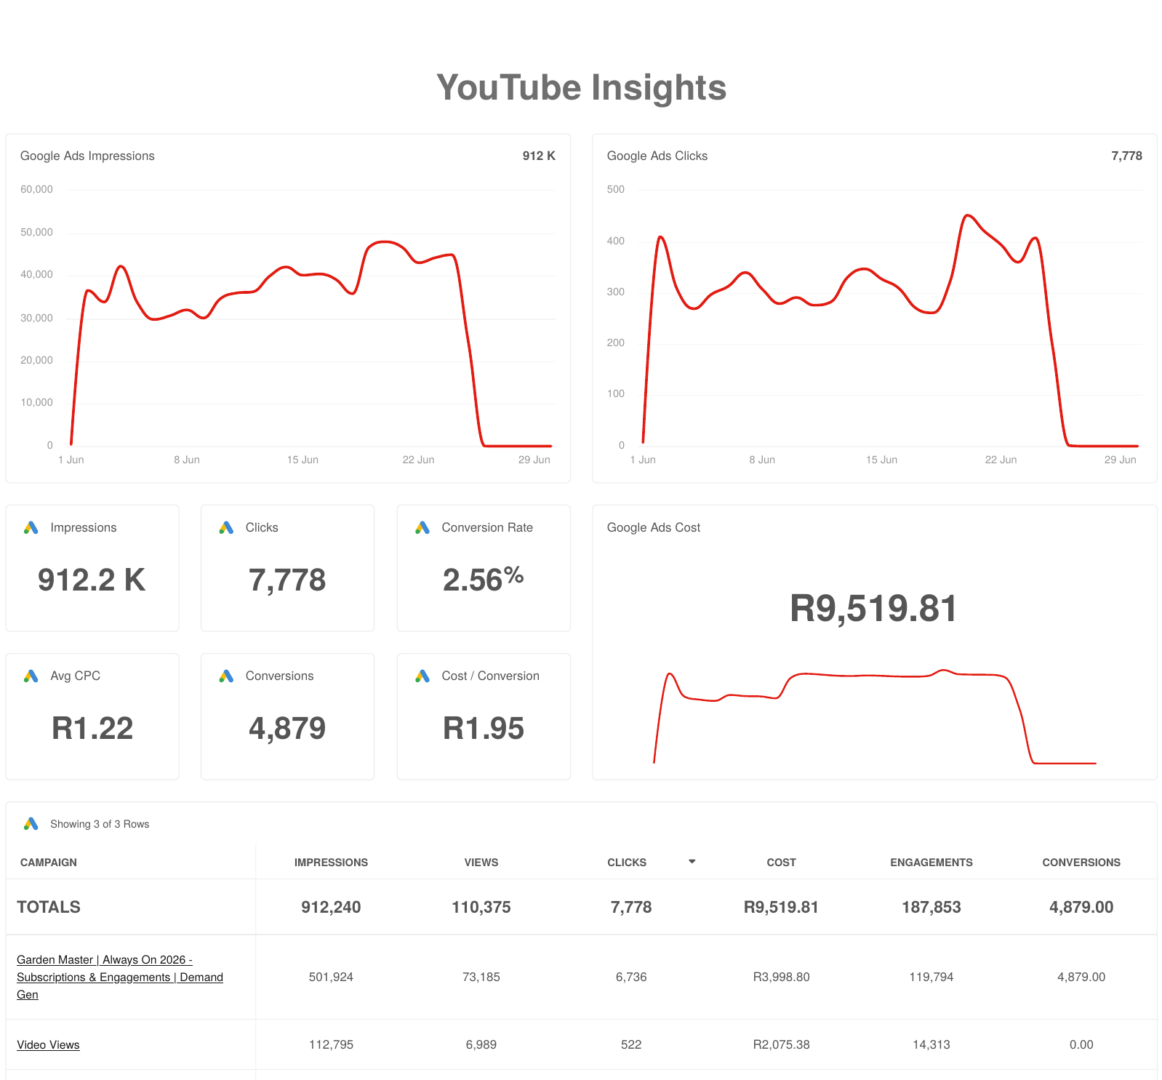The width and height of the screenshot is (1162, 1080).
Task: Click the Google Ads icon beside Cost / Conversion
Action: [x=422, y=676]
